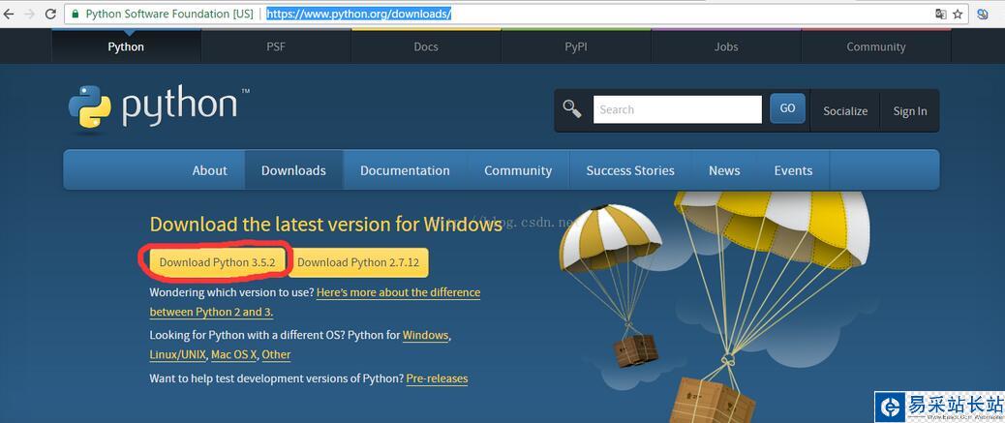Click the magnifying glass search icon
Image resolution: width=1005 pixels, height=423 pixels.
coord(571,109)
